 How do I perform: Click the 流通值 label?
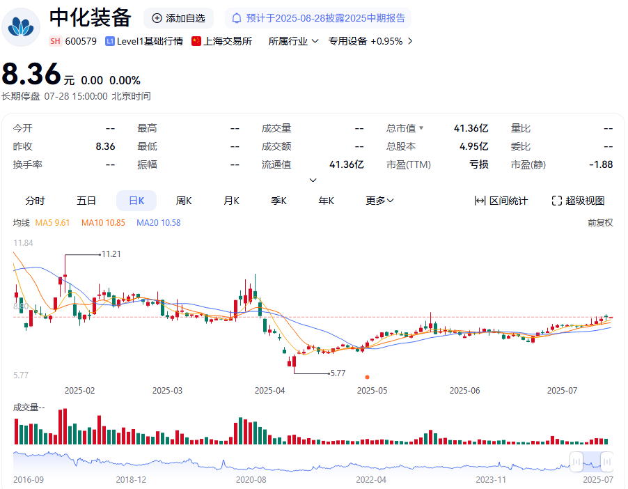point(276,164)
